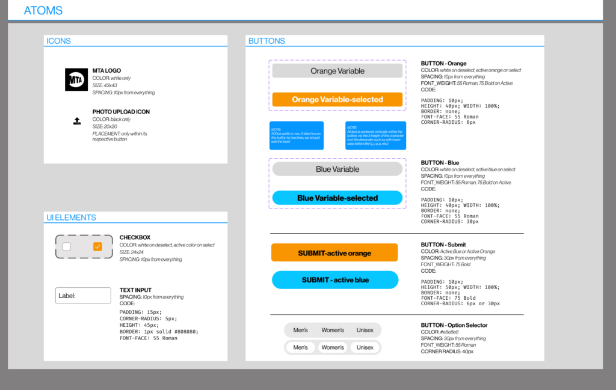This screenshot has width=616, height=390.
Task: Choose Unisex pill in bottom option selector
Action: (365, 347)
